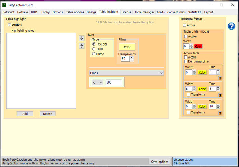This screenshot has width=239, height=167.
Task: Move highlighting rule down with arrow icon
Action: point(82,46)
